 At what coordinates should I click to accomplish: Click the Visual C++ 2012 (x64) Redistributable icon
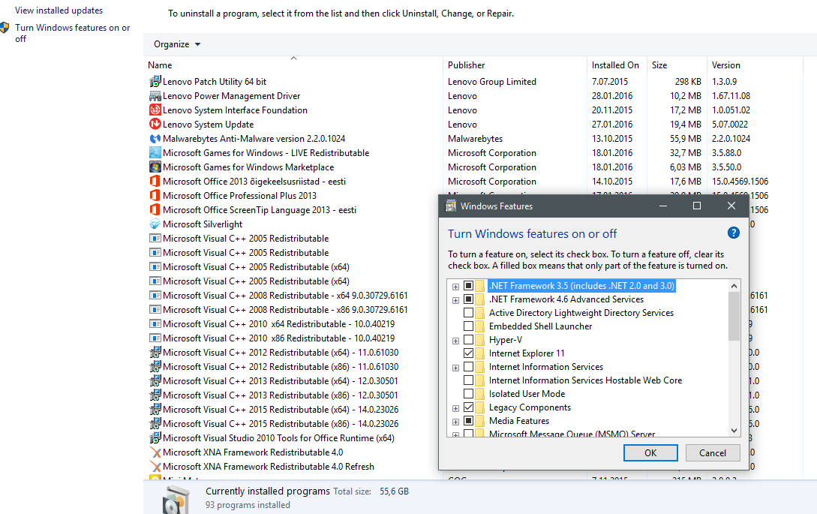(x=155, y=353)
